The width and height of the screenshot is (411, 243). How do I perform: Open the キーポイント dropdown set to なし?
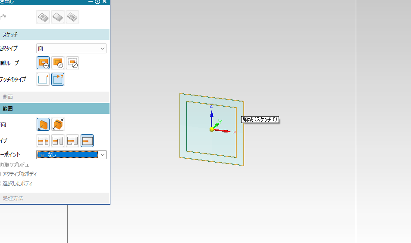(71, 155)
